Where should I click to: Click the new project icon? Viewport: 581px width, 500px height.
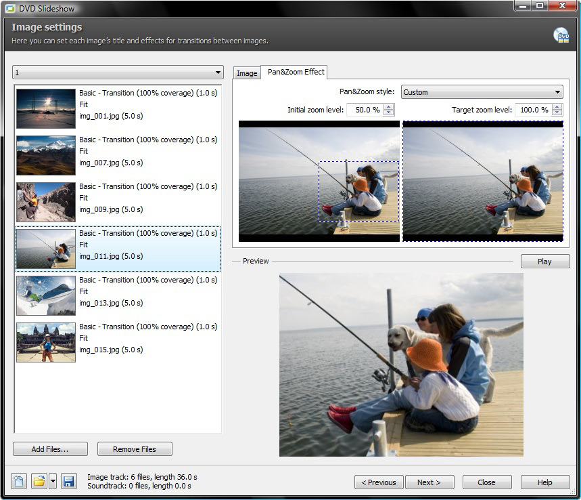coord(19,482)
